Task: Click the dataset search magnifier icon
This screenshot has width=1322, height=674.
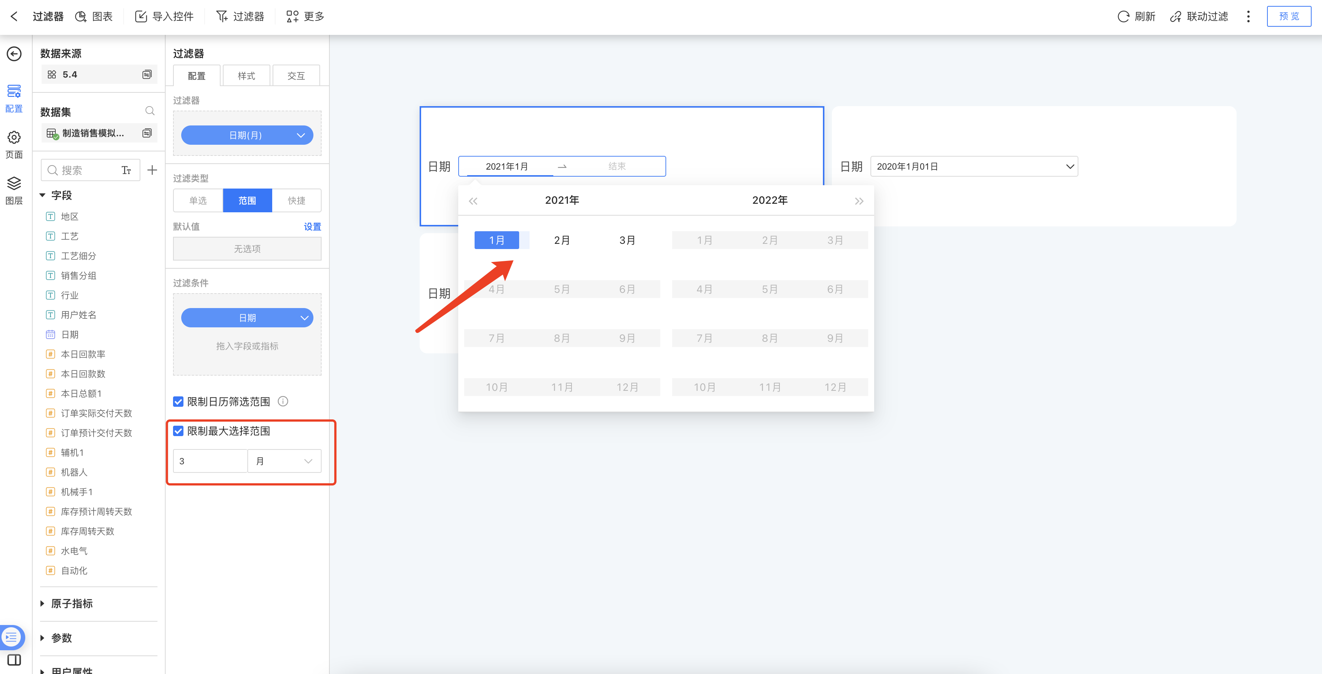Action: 150,111
